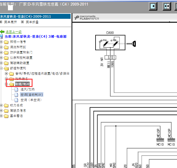Click the page icon of 空调(自动制冷)
The image size is (177, 168).
[x=16, y=95]
